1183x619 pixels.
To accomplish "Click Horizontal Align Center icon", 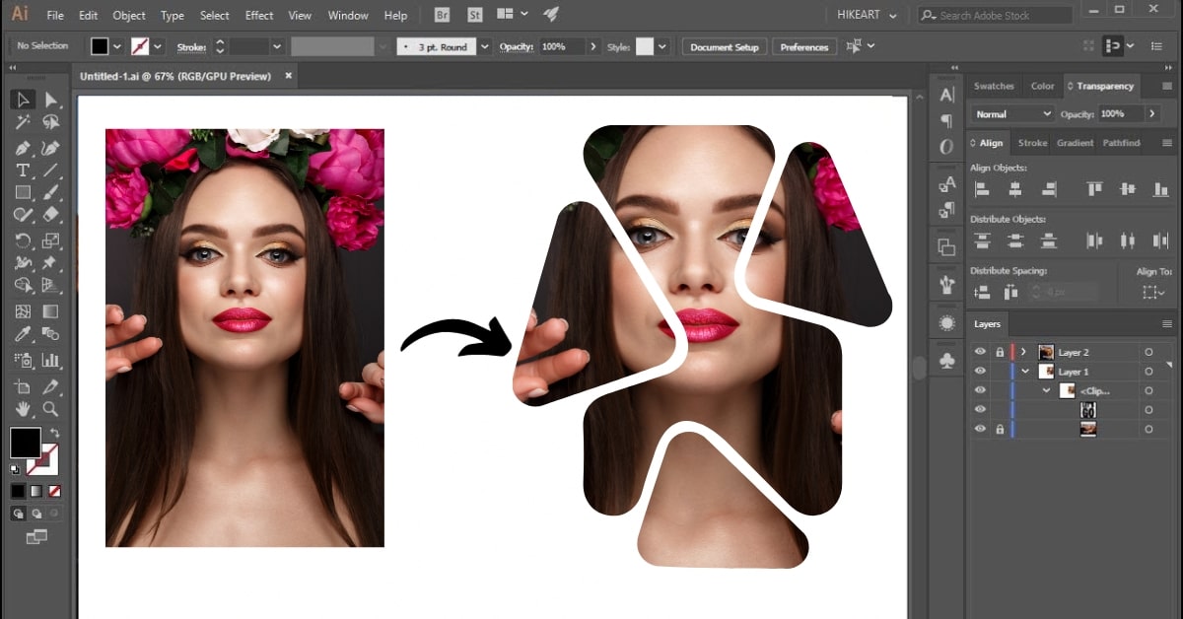I will (1015, 189).
